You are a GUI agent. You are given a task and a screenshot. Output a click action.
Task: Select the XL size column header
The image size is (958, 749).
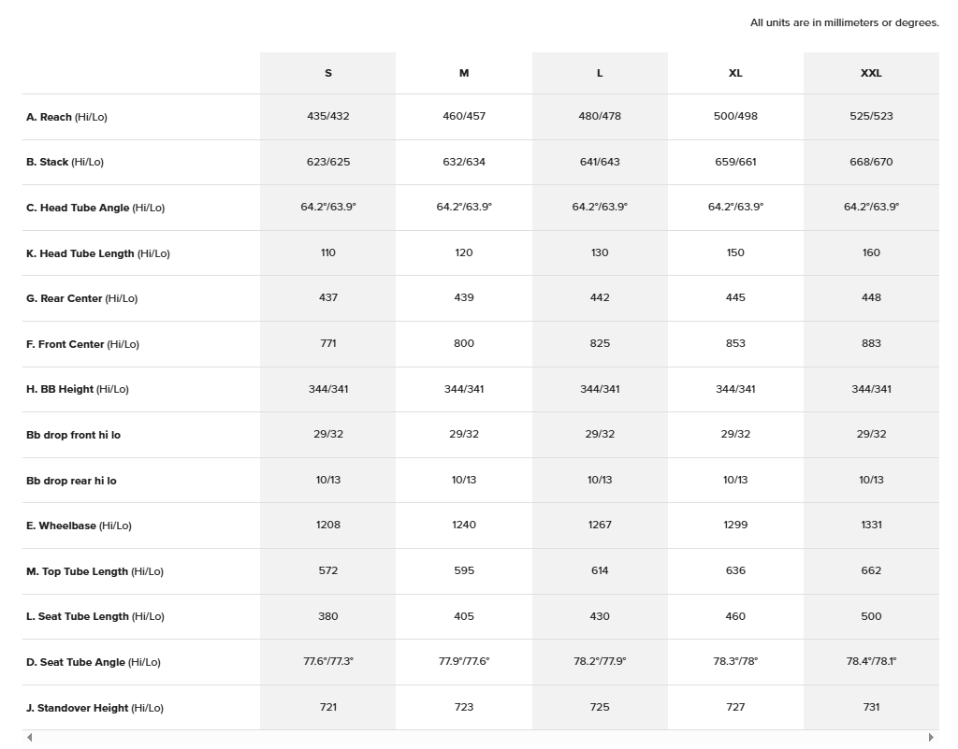pyautogui.click(x=735, y=73)
